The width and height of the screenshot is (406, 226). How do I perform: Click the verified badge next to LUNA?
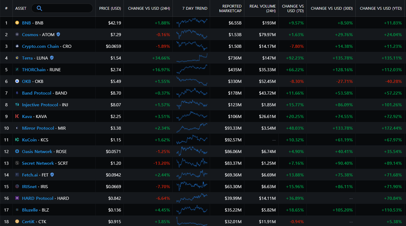coord(52,58)
